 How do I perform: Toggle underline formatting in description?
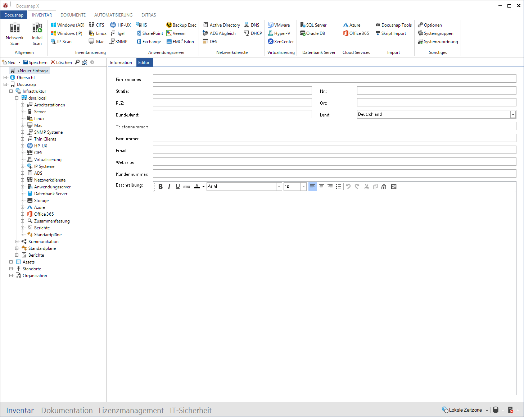(x=178, y=187)
